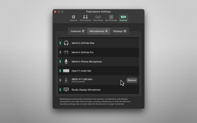Select the Martin's iPhone Microphone row
Viewport: 197px width, 123px height.
(98, 61)
